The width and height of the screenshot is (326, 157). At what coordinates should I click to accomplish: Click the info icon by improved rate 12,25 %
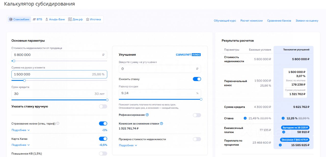283,118
